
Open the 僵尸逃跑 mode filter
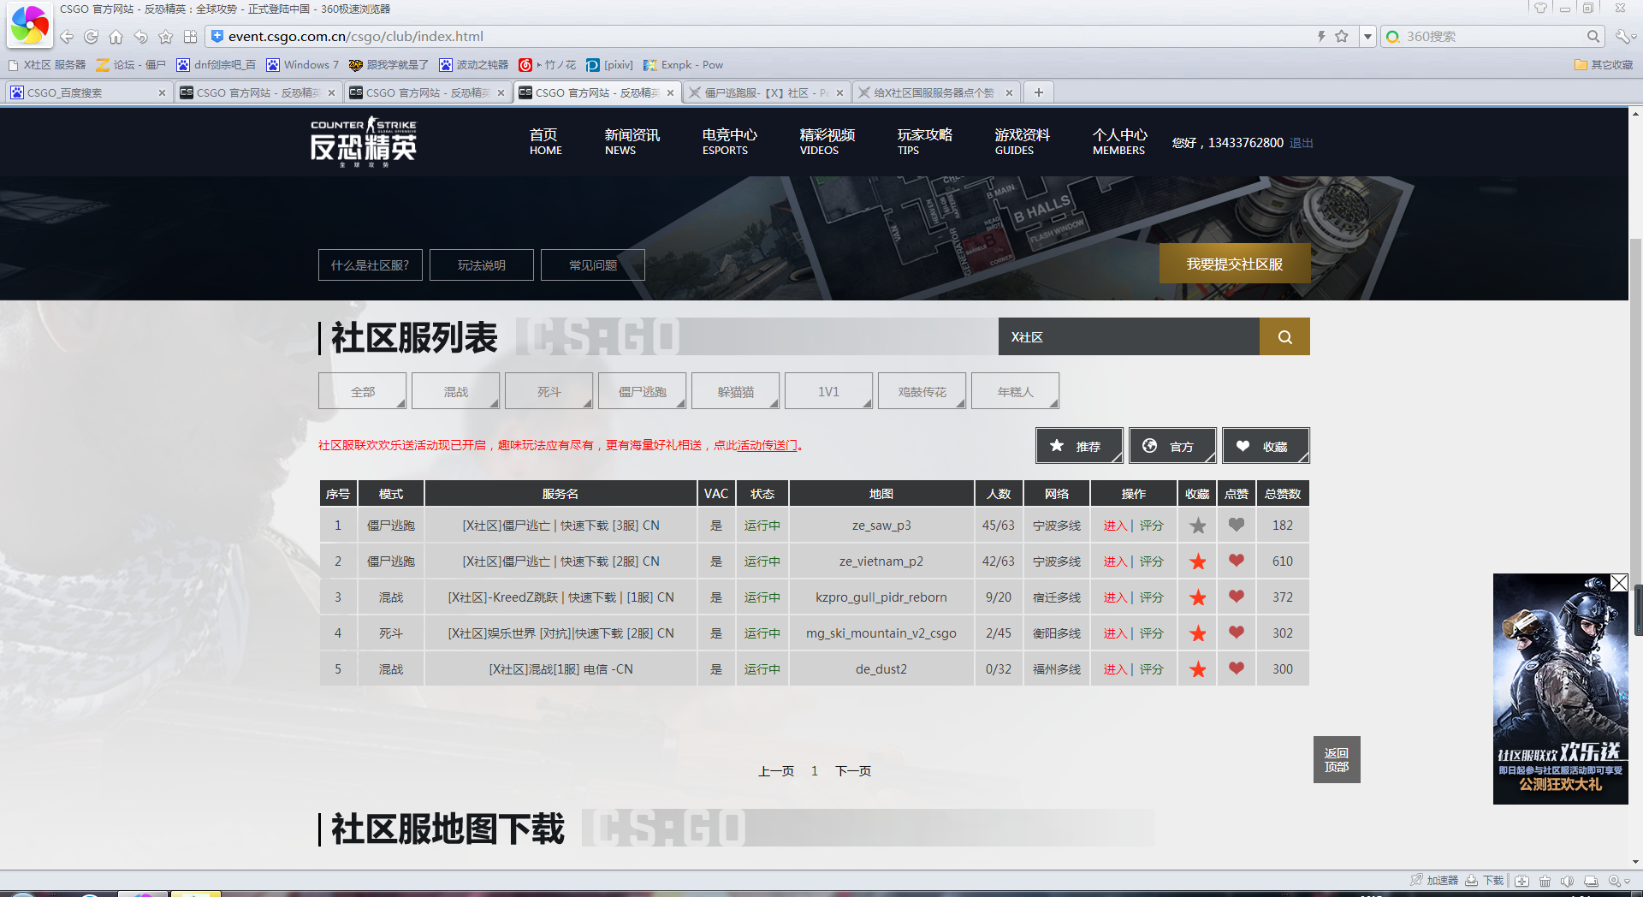[x=642, y=391]
